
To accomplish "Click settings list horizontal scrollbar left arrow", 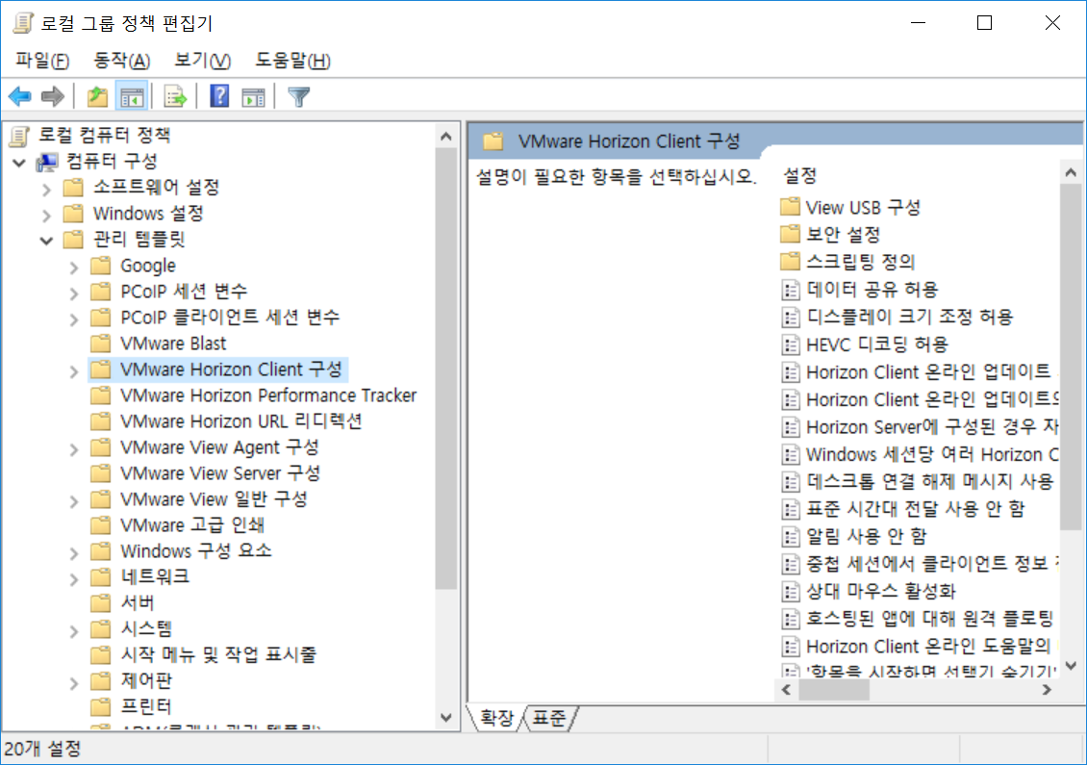I will 786,690.
